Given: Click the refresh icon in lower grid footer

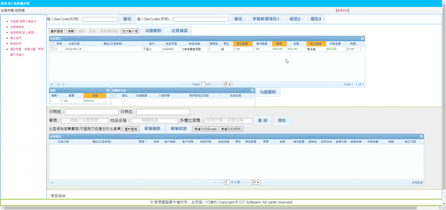Looking at the screenshot, I should point(52,182).
